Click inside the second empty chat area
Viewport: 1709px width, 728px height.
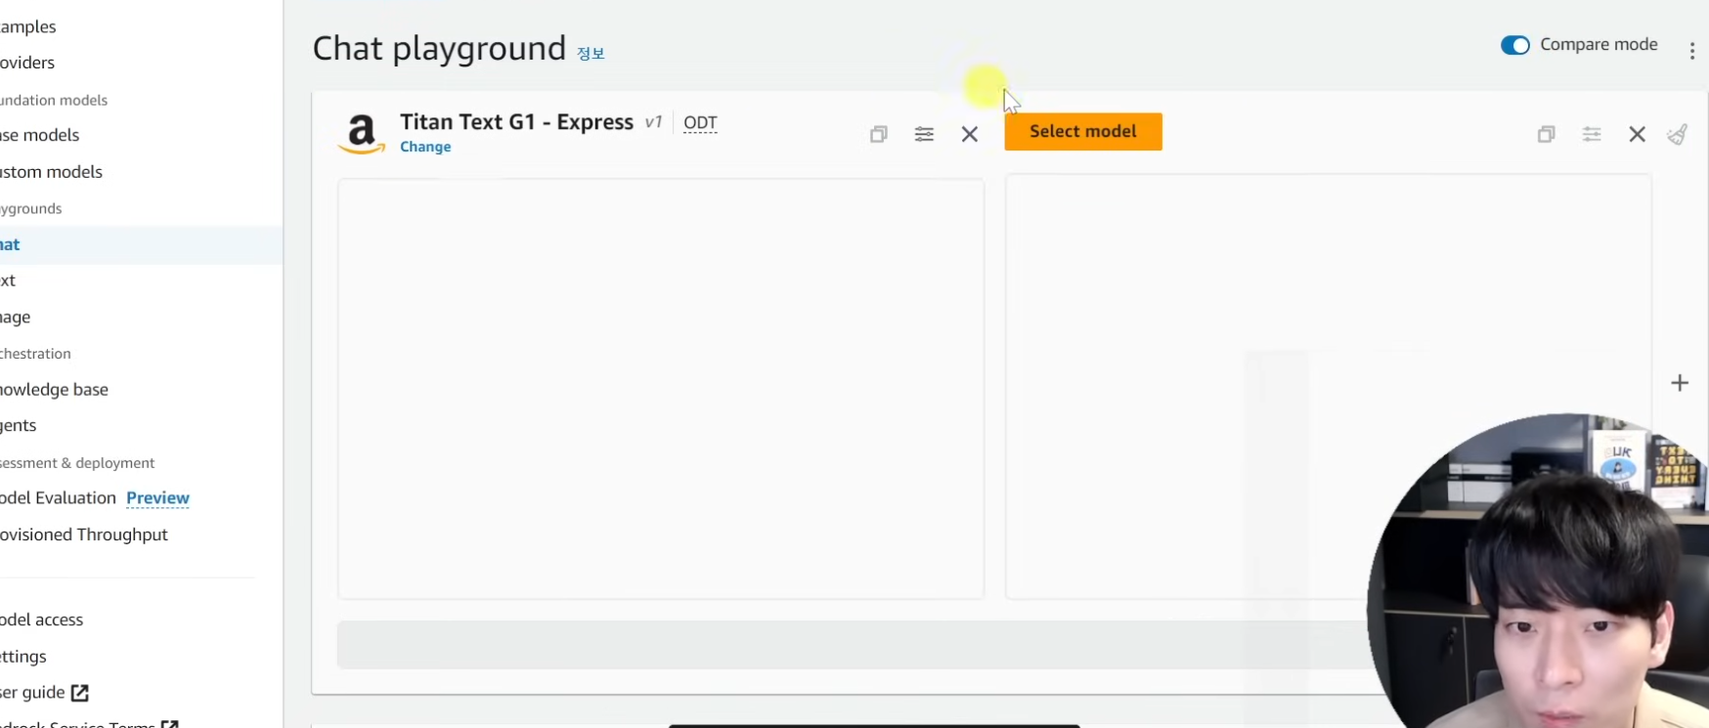(1328, 386)
